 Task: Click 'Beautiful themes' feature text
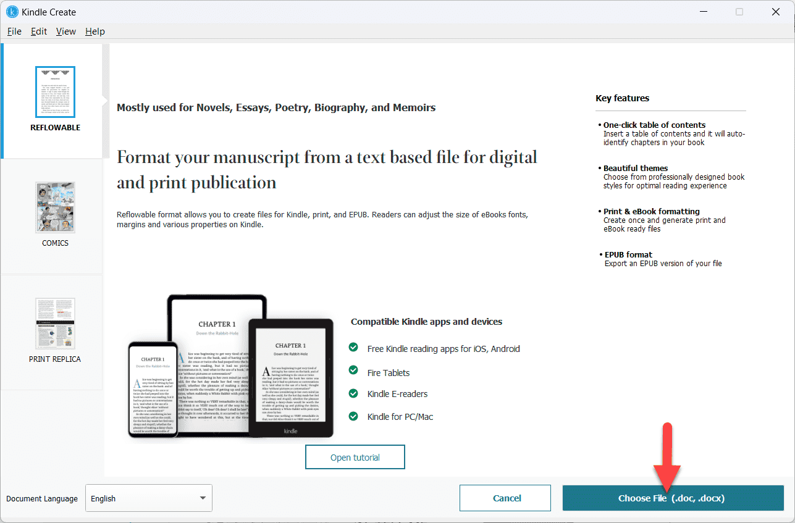coord(636,168)
